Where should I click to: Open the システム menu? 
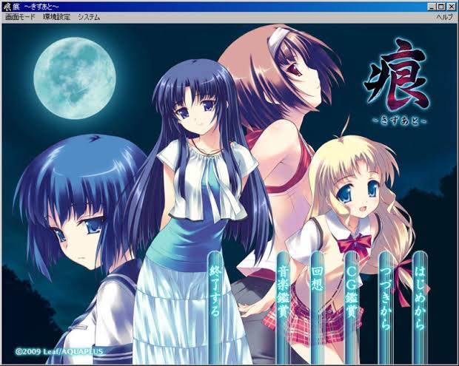pos(89,16)
